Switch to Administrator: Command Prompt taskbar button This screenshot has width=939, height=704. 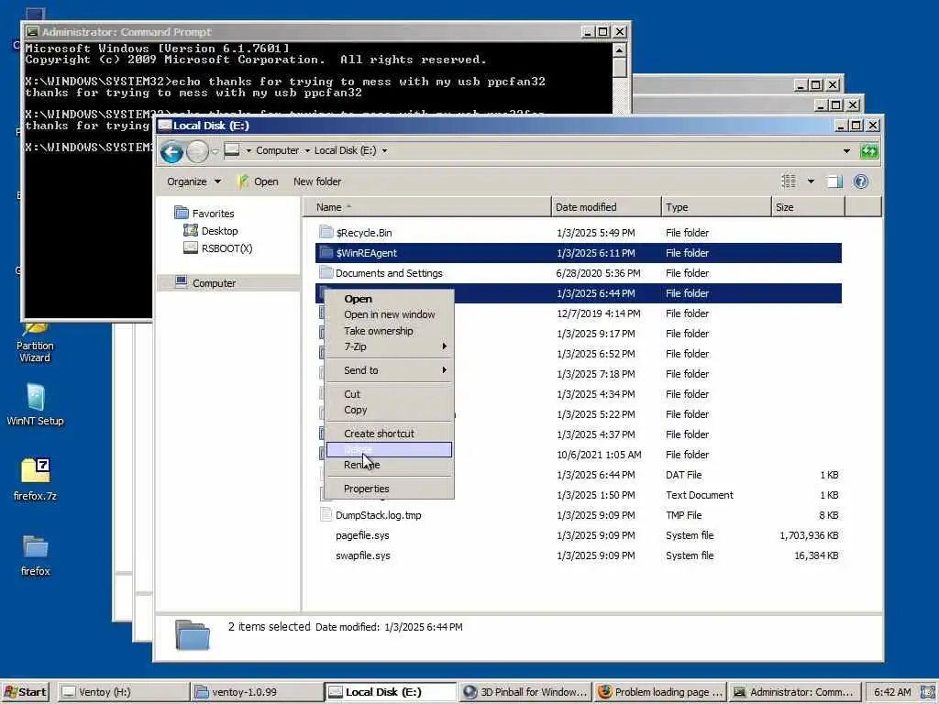coord(795,692)
